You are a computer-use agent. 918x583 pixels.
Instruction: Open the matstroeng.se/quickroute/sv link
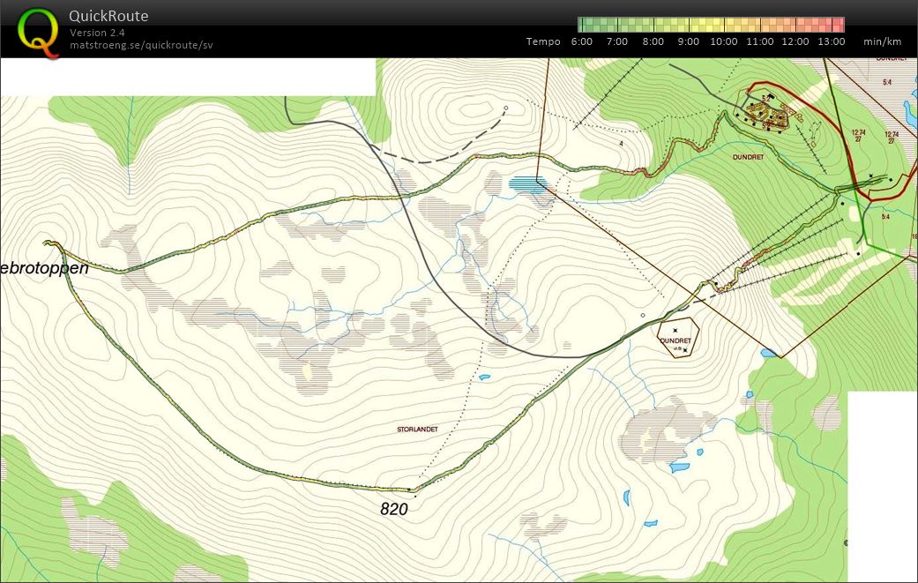[x=141, y=45]
